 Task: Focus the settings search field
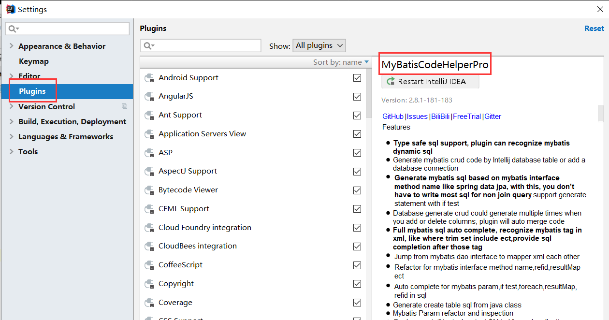pos(67,29)
